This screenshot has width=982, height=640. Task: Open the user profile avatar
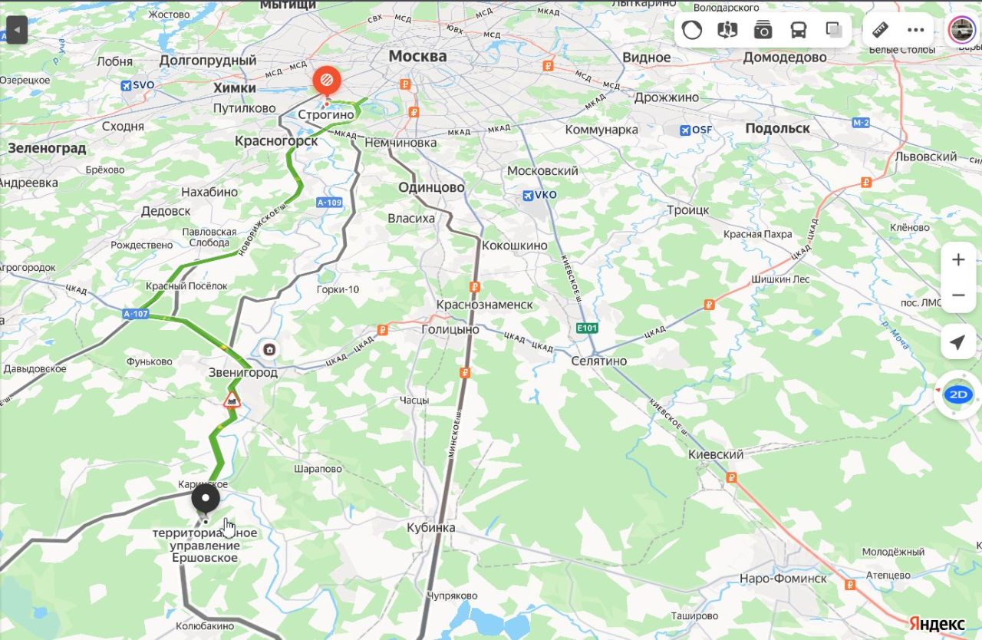(961, 30)
